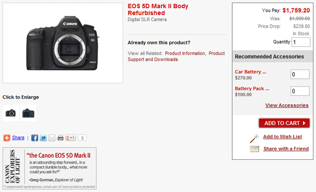This screenshot has height=192, width=316.
Task: Share product on Facebook icon
Action: [35, 138]
